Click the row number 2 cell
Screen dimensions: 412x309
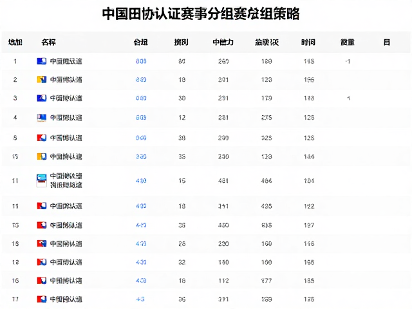pos(15,80)
